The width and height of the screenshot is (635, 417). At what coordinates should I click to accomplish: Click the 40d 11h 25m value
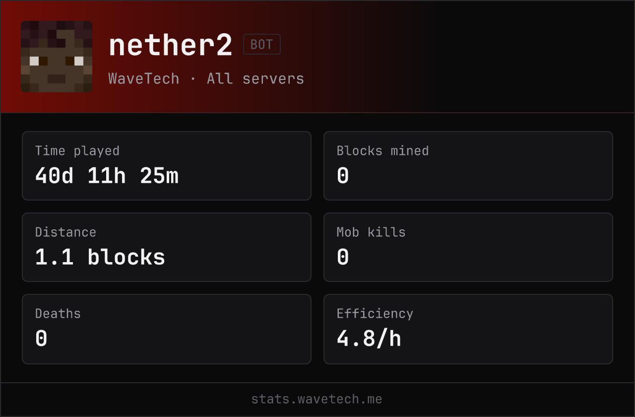click(107, 176)
